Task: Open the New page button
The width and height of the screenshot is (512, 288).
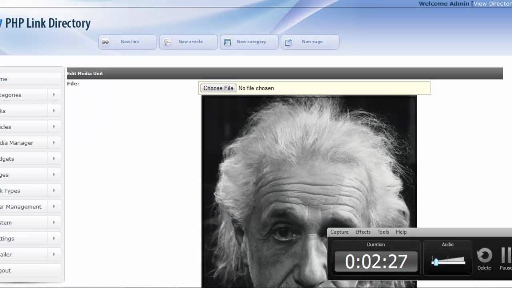Action: pyautogui.click(x=310, y=42)
